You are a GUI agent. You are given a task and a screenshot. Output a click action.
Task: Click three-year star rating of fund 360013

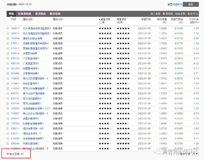105,28
